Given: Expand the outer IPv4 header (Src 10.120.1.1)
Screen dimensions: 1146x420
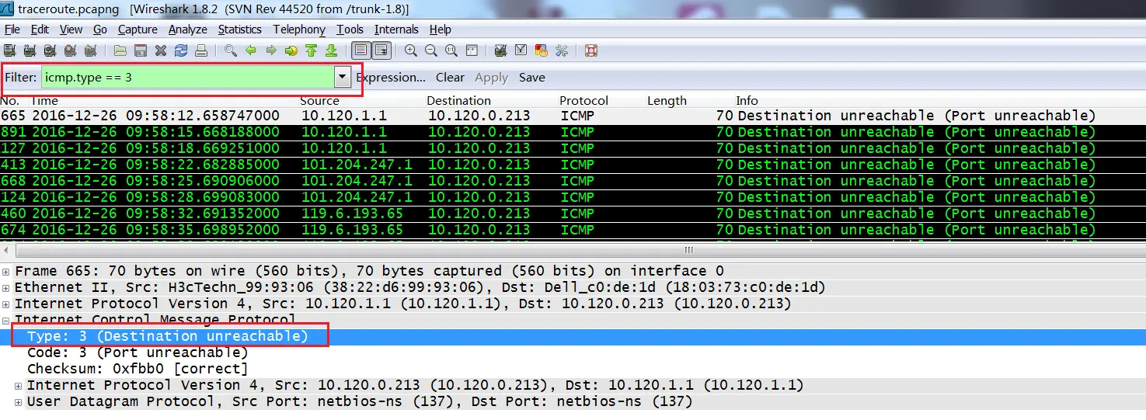Looking at the screenshot, I should 6,304.
